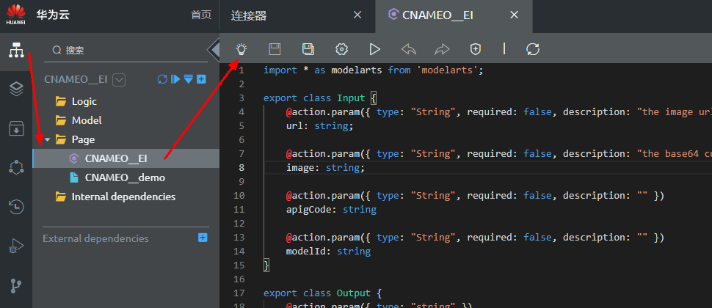Select CNAMEO__EI script in the tree

pos(126,158)
